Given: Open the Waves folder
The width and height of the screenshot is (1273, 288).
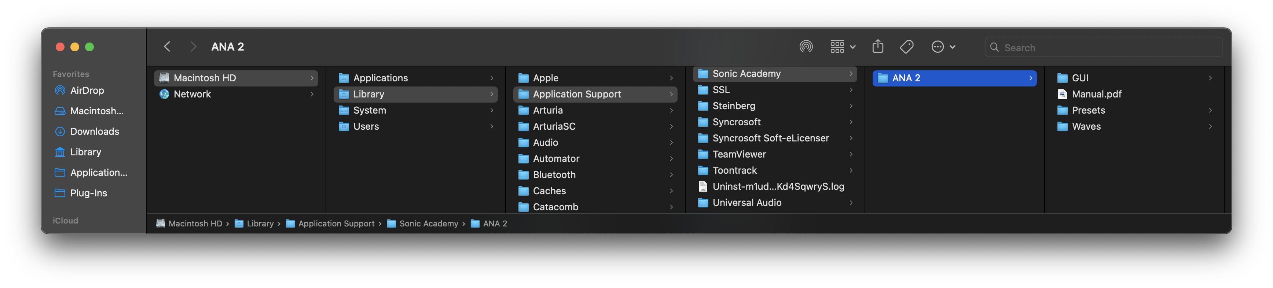Looking at the screenshot, I should (1134, 126).
